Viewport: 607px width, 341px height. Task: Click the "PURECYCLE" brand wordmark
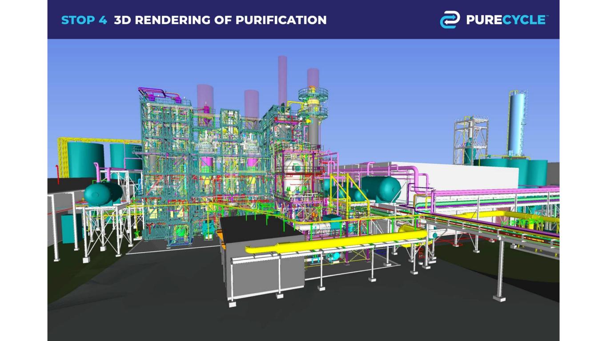506,20
